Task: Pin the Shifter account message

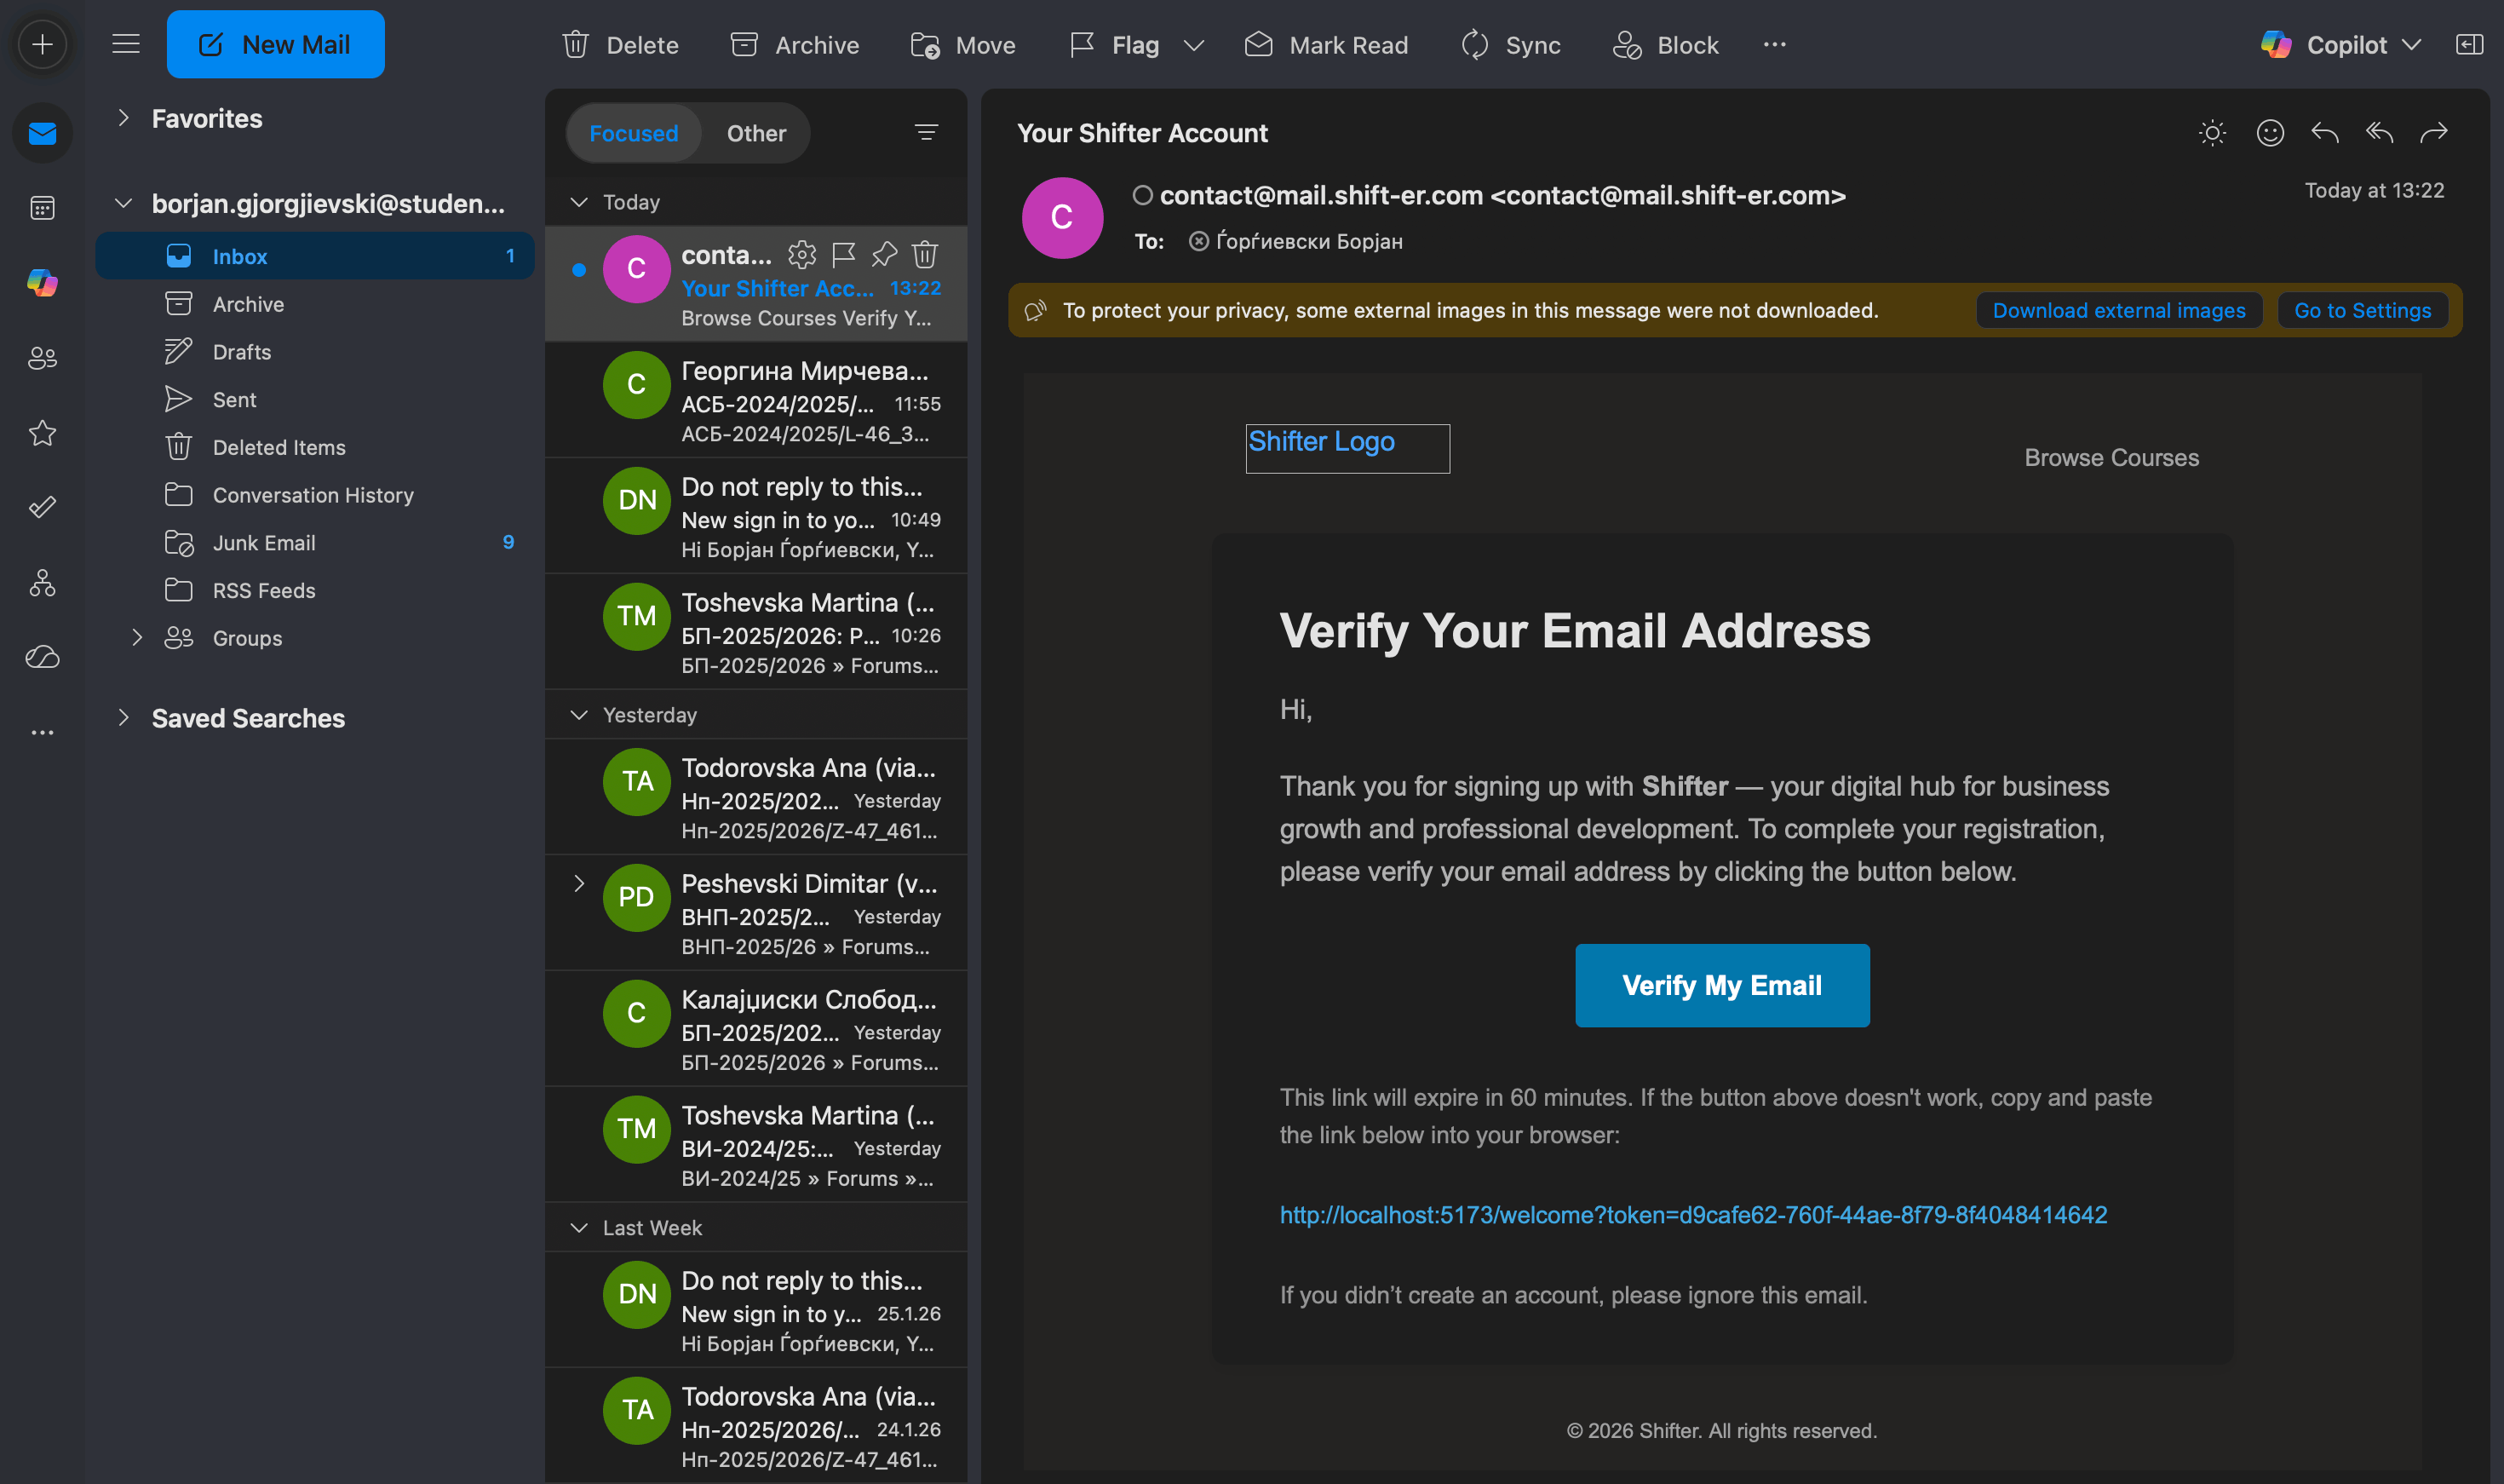Action: coord(884,255)
